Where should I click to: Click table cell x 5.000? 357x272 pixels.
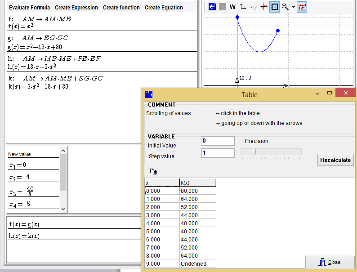click(162, 231)
